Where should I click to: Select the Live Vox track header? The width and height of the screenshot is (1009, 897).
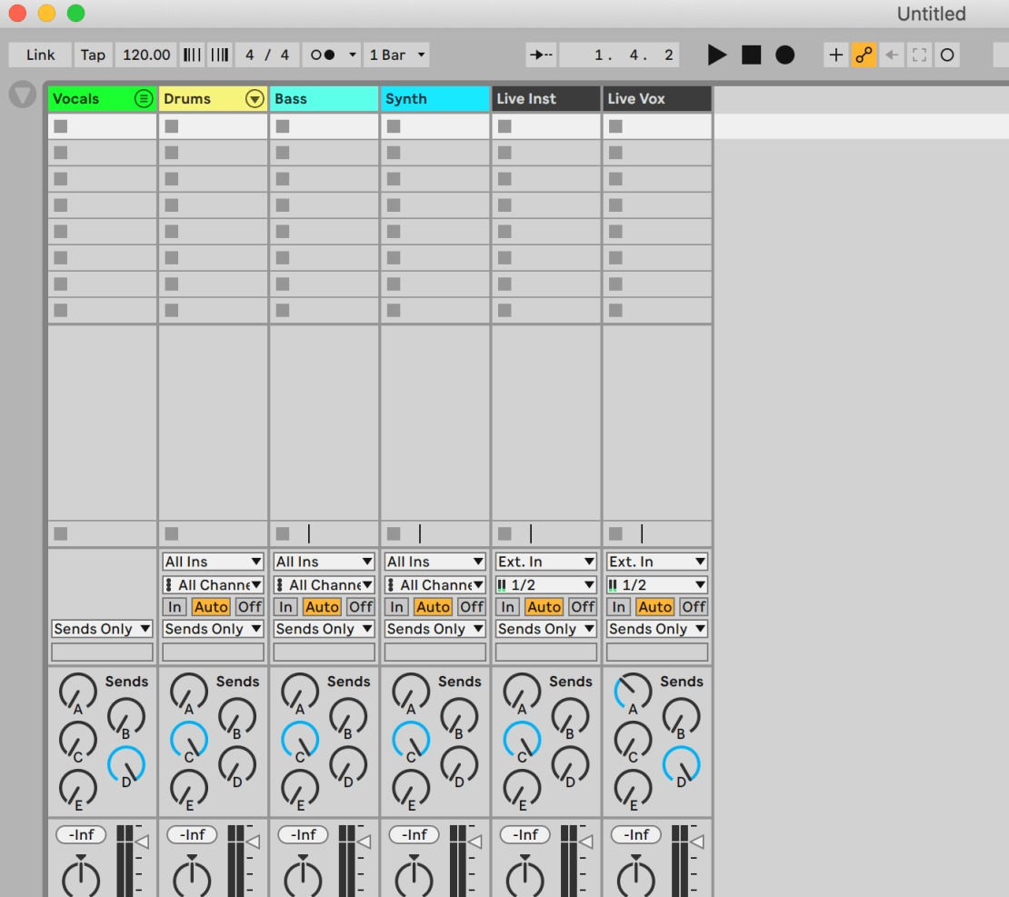[x=657, y=98]
